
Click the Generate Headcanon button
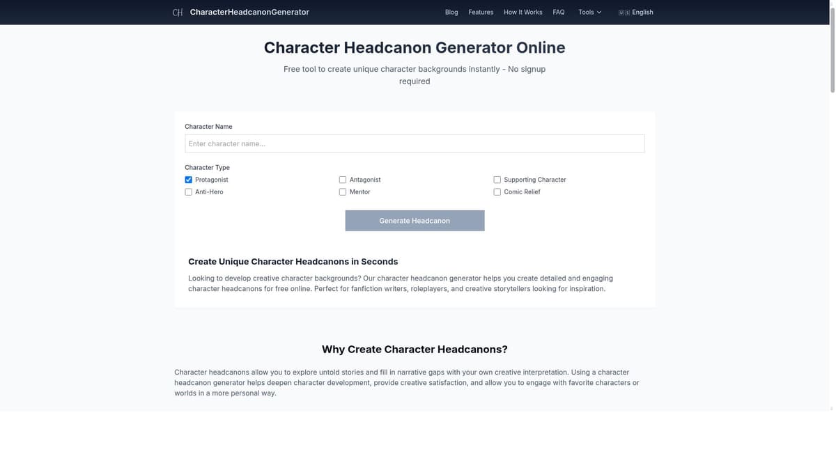[415, 221]
